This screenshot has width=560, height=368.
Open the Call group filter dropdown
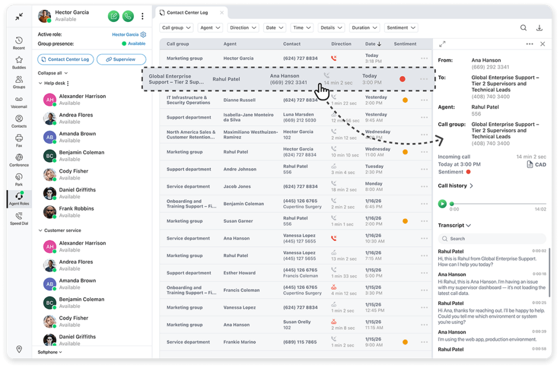coord(177,28)
